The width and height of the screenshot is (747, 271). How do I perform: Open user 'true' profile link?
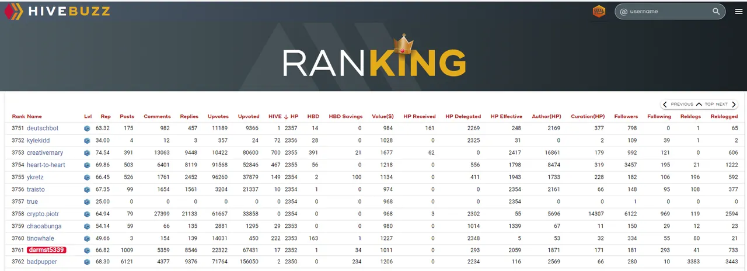[32, 201]
